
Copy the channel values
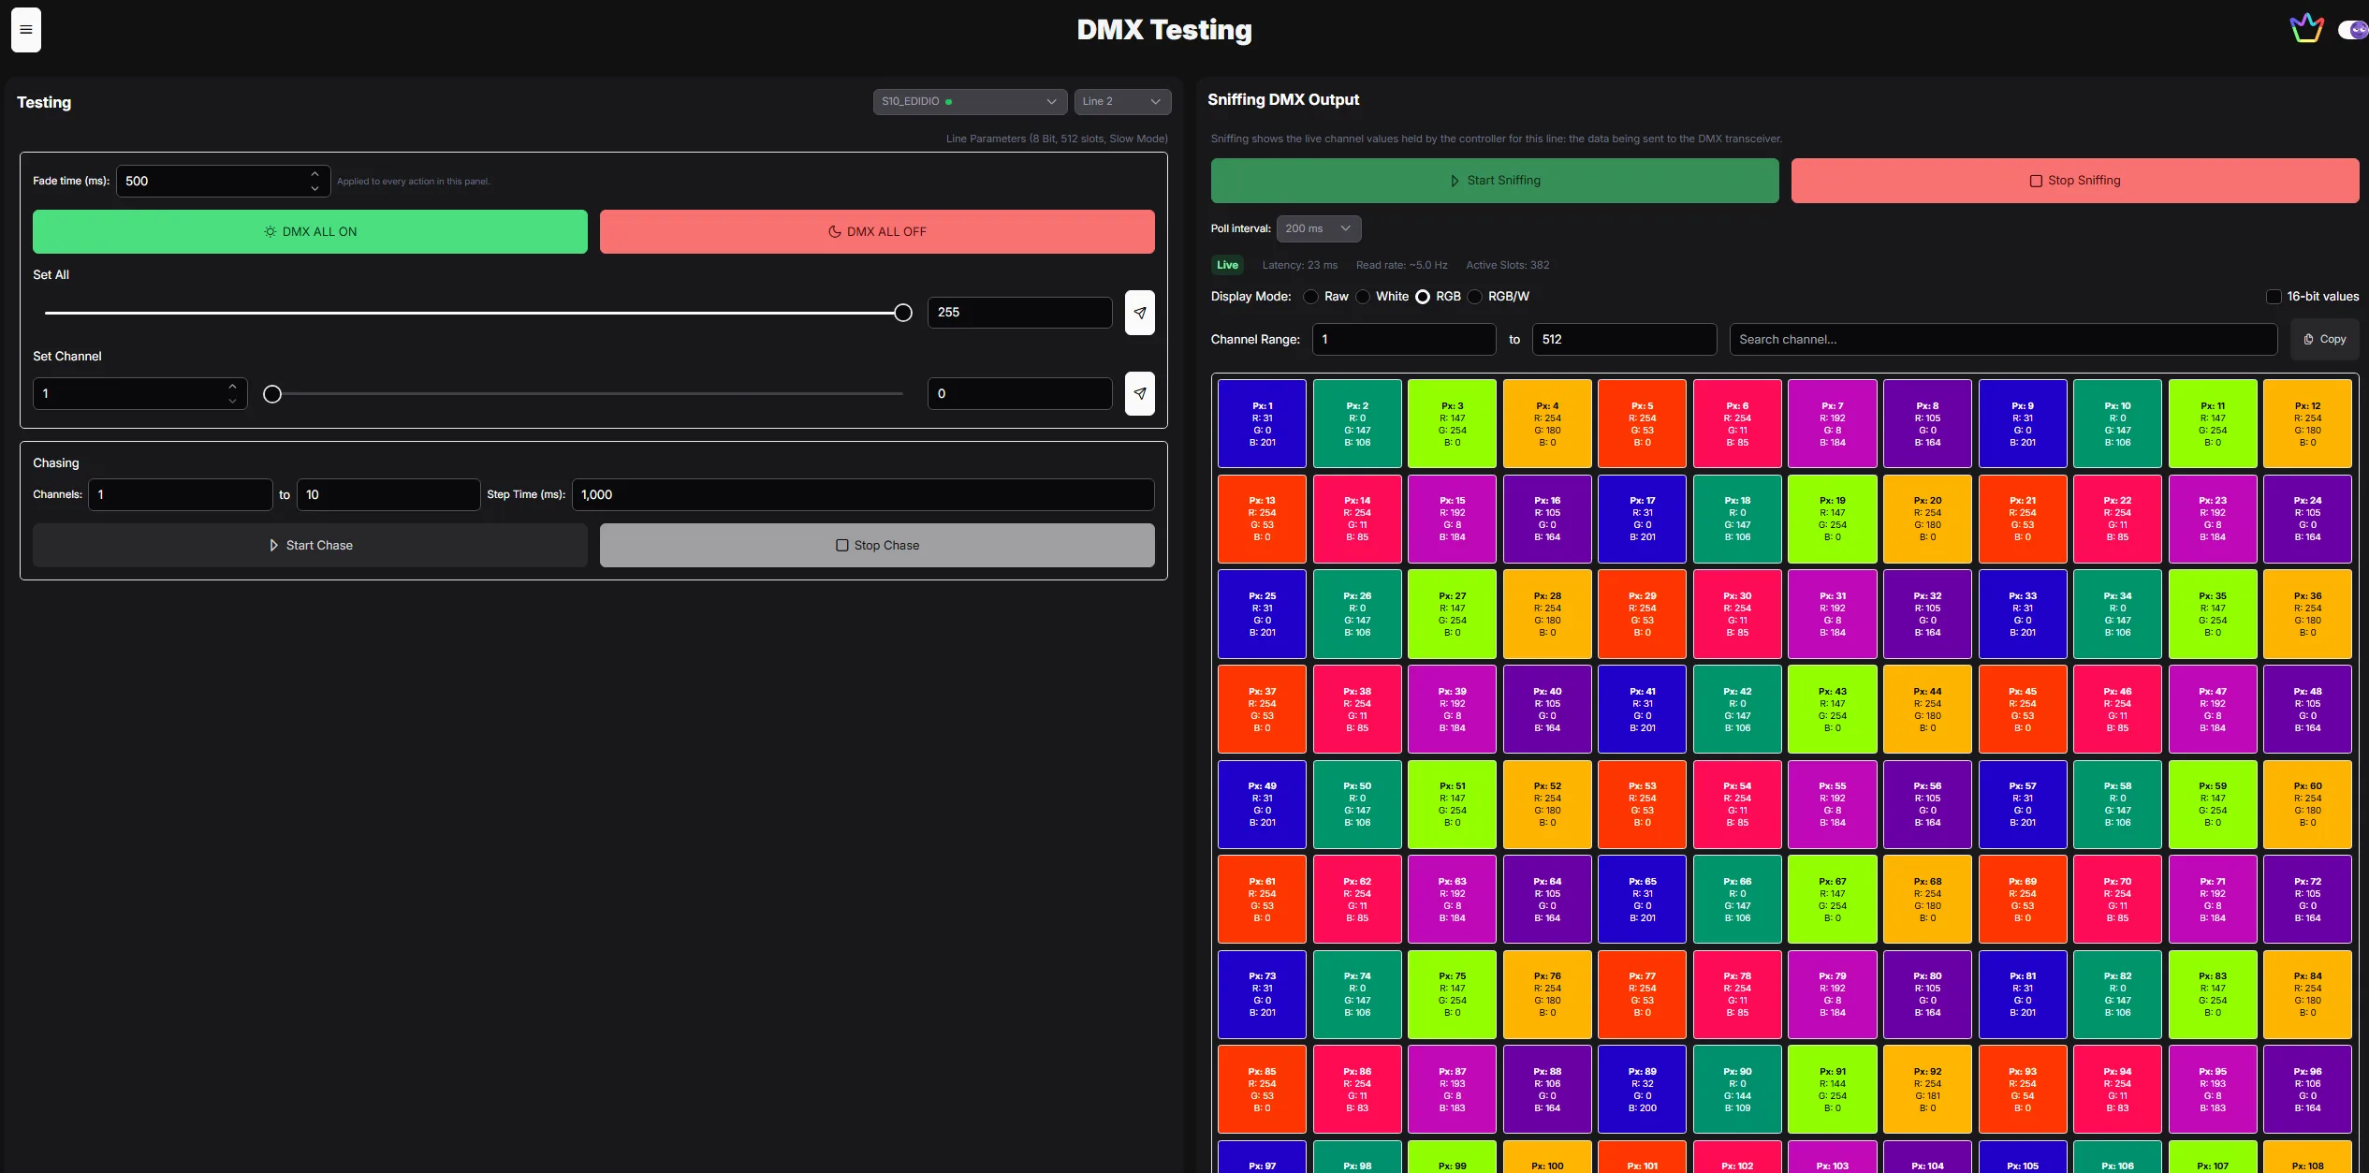2325,340
